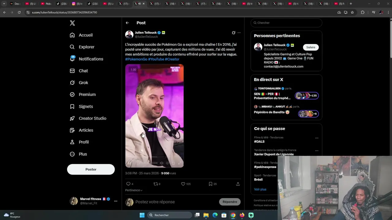Image resolution: width=392 pixels, height=220 pixels.
Task: Go to the X logo home icon
Action: click(72, 23)
